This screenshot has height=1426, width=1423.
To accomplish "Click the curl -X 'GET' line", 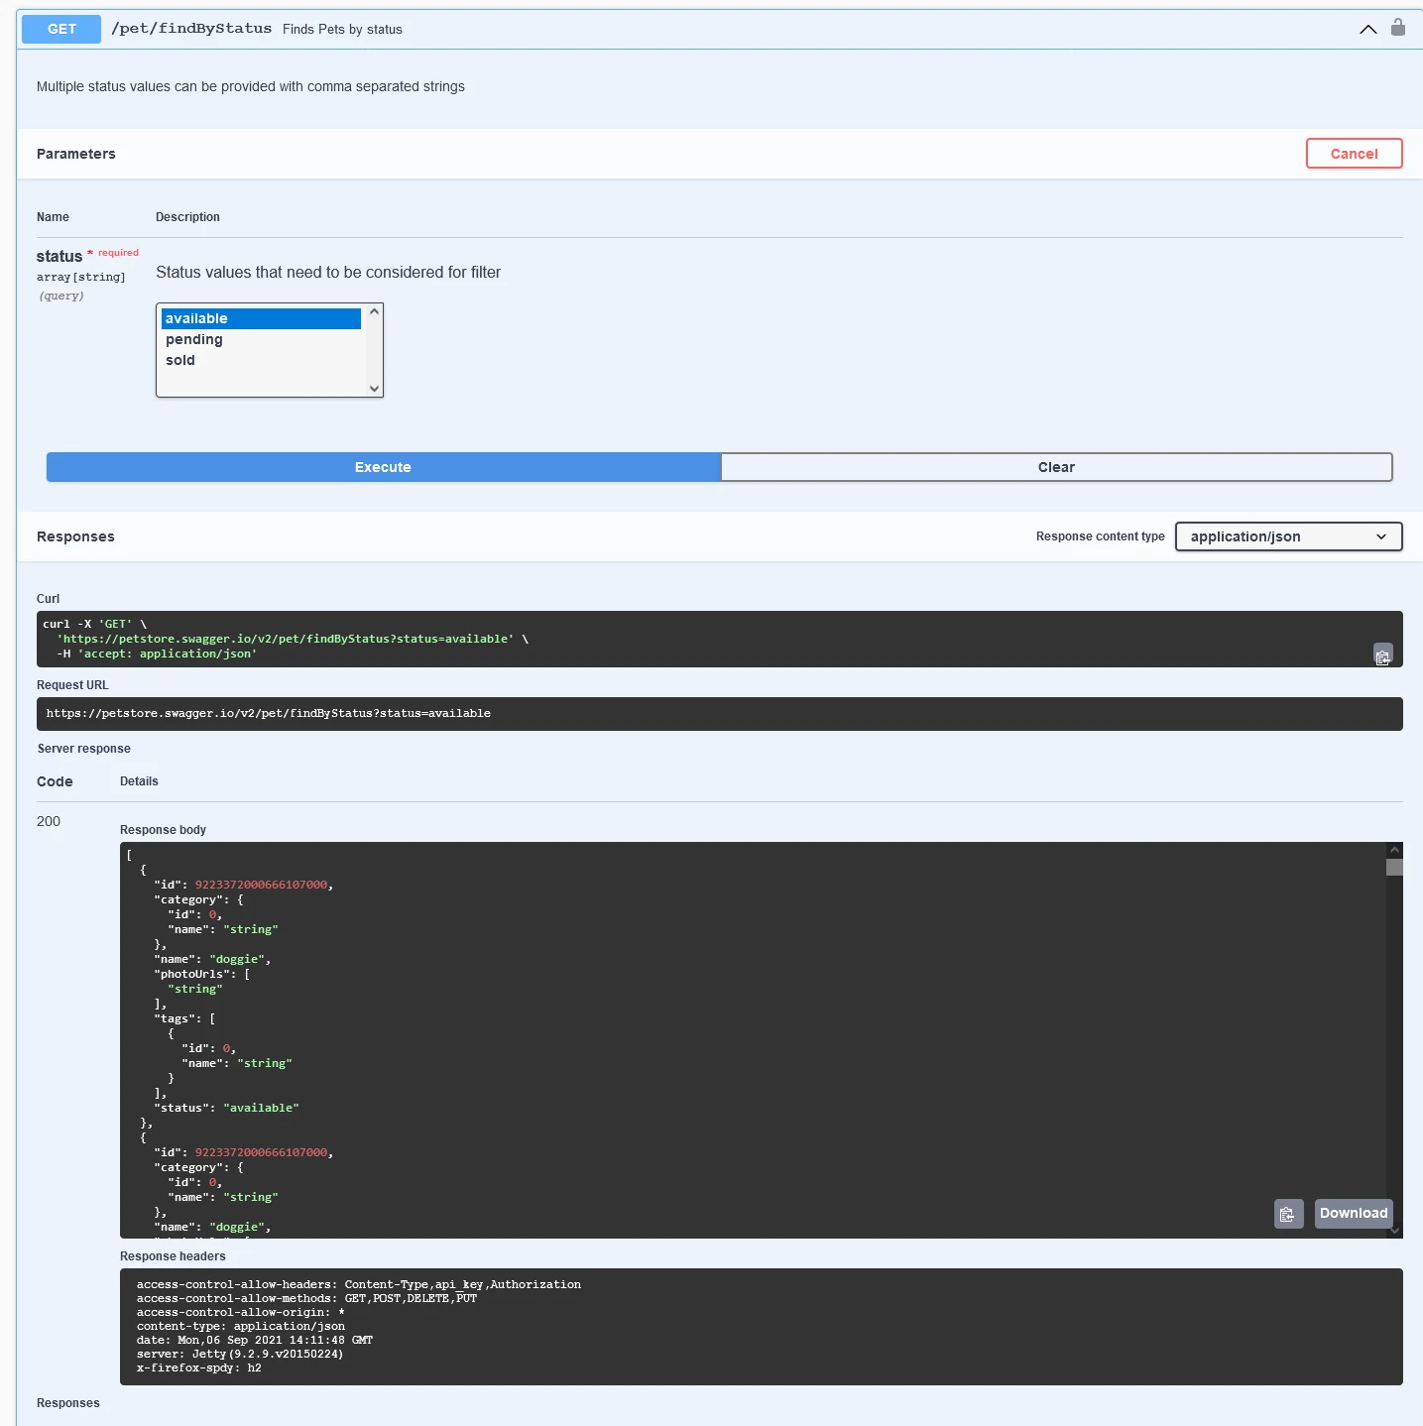I will (x=94, y=624).
